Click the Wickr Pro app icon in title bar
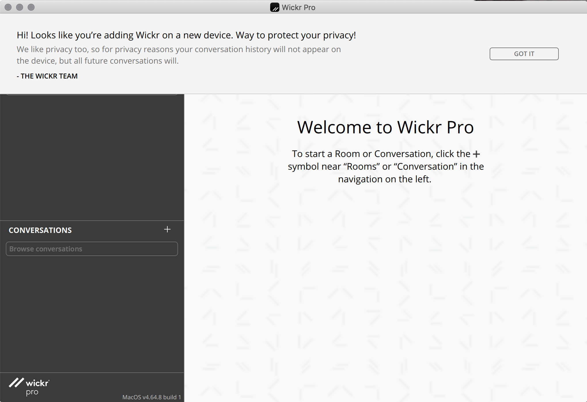 click(275, 7)
